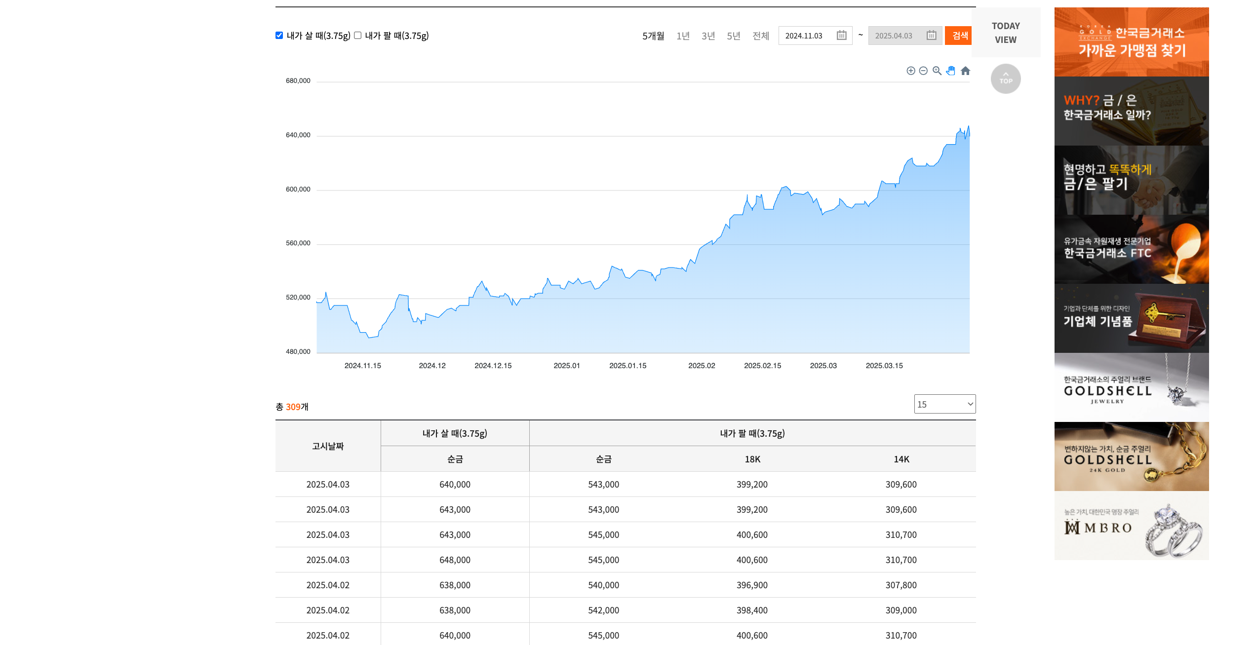This screenshot has height=645, width=1253.
Task: Expand the 15 rows-per-page dropdown
Action: [x=944, y=404]
